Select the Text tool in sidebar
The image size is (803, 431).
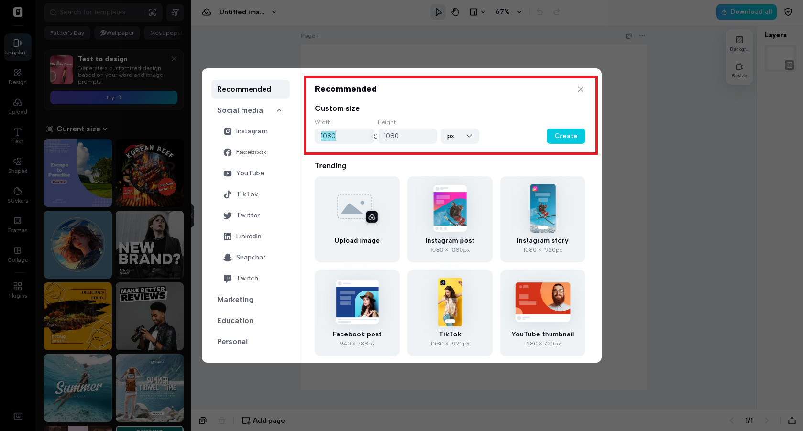click(x=18, y=136)
